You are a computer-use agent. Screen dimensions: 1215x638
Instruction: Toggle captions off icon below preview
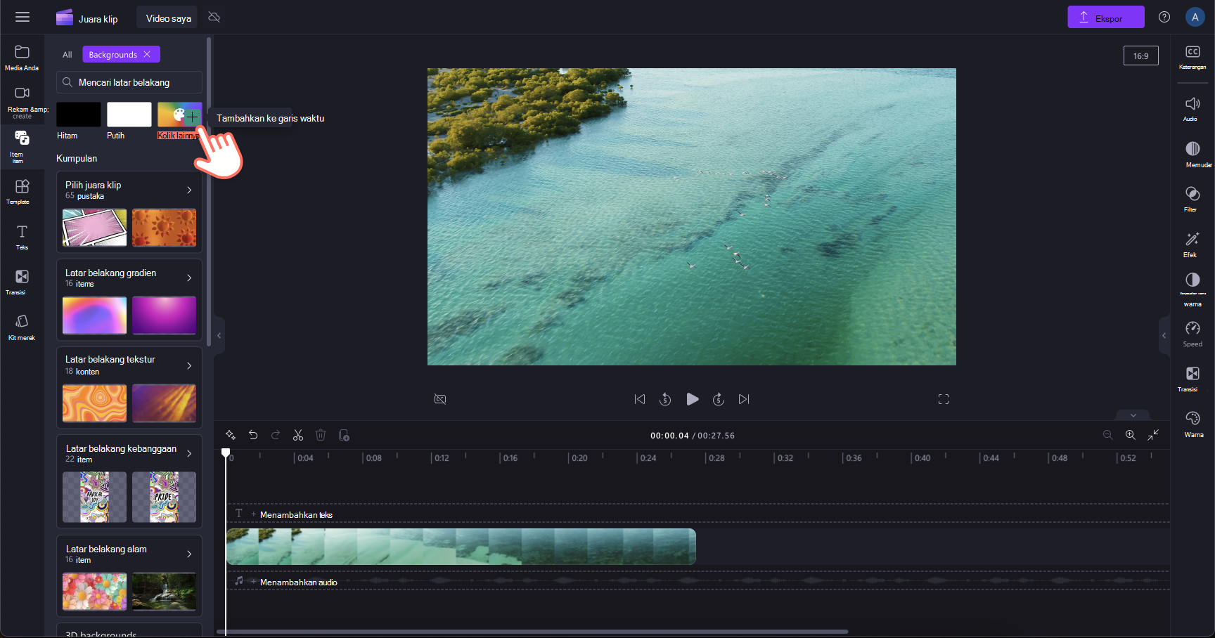[x=440, y=399]
